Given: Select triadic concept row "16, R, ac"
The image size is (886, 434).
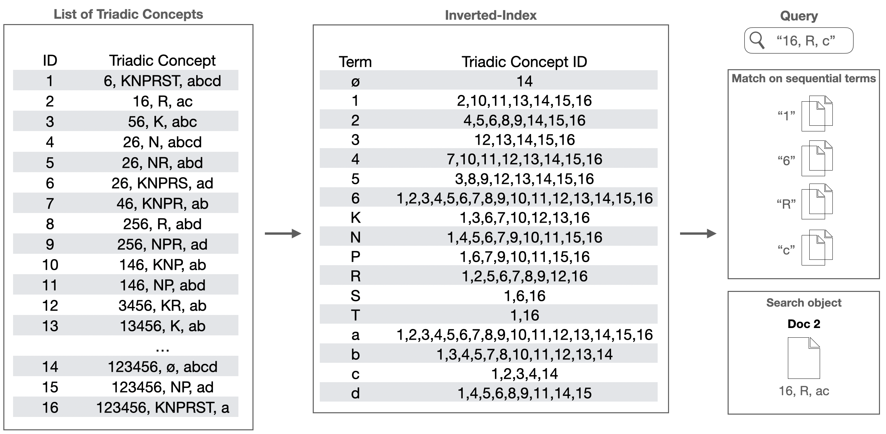Looking at the screenshot, I should 162,101.
